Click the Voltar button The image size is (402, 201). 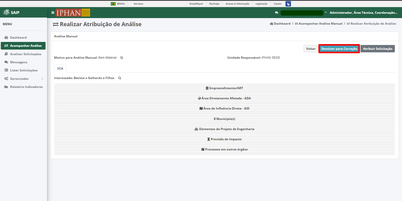pyautogui.click(x=311, y=49)
